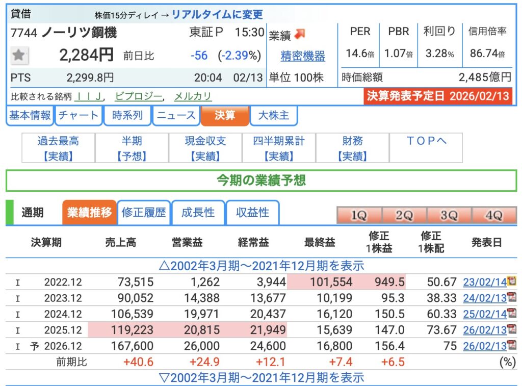
Task: Select the 3Q quarter button
Action: tap(449, 215)
